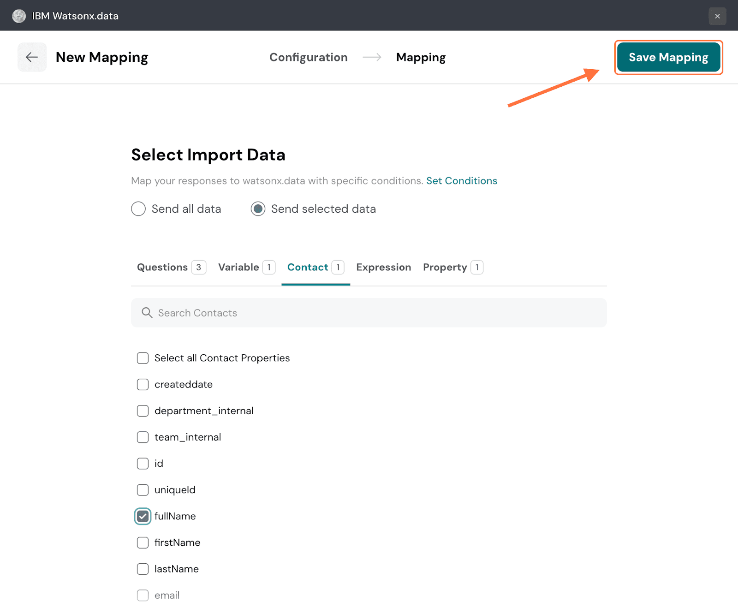
Task: Check Select all Contact Properties
Action: coord(143,358)
